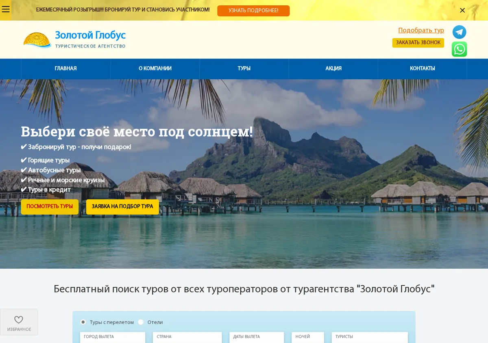Open the Избранное heart icon
Screen dimensions: 488x343
click(x=19, y=320)
